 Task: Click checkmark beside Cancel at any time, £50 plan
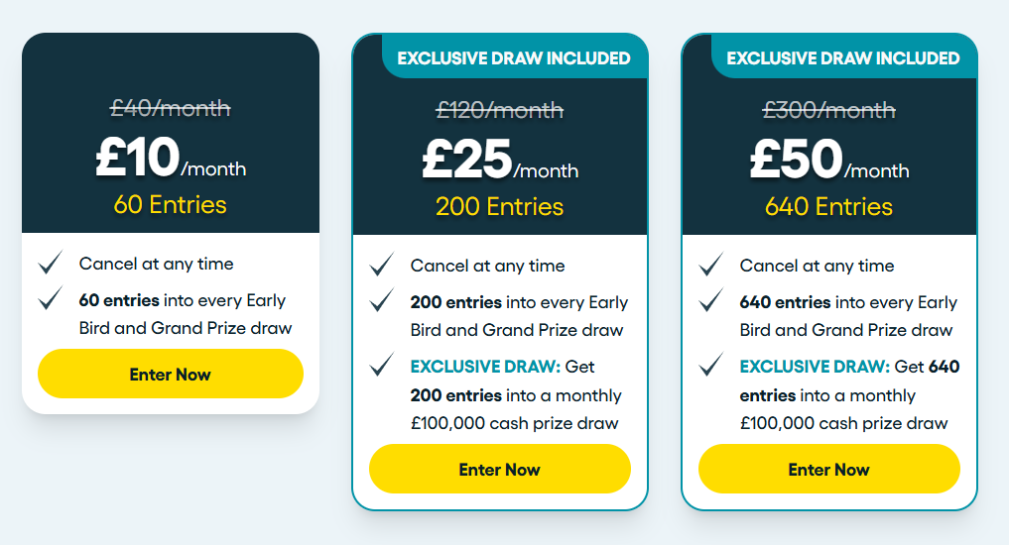[711, 265]
